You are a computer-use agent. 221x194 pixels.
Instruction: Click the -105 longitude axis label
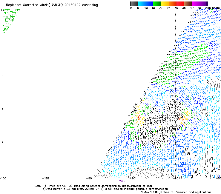(x=3, y=178)
